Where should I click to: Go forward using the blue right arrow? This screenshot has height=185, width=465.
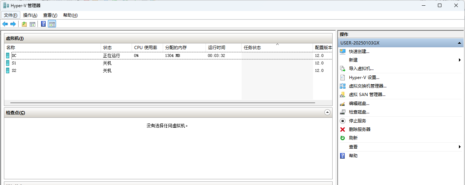tap(13, 24)
